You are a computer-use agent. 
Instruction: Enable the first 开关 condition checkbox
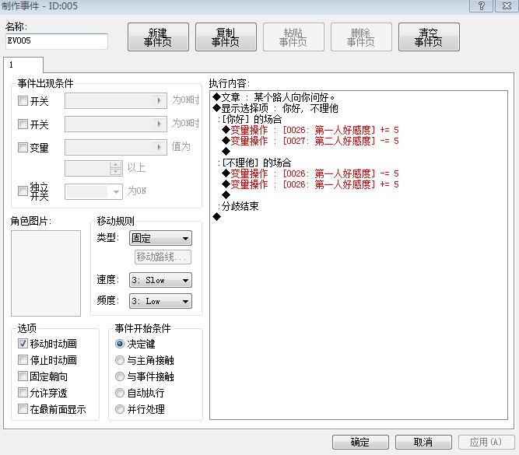point(23,101)
